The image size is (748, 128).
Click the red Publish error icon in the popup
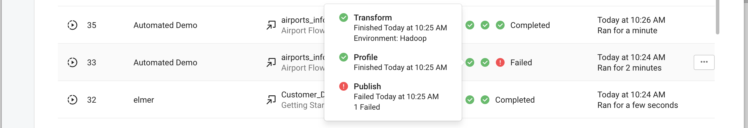pos(344,86)
